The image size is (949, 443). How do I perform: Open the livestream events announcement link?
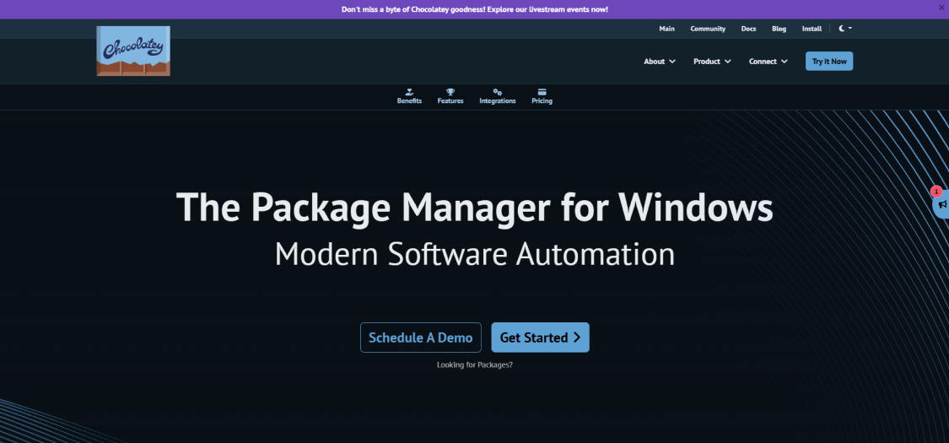(474, 9)
